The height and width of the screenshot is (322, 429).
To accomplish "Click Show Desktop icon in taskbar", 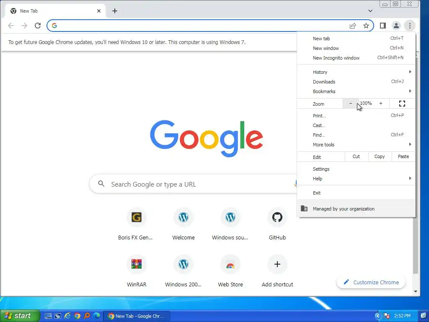I will 48,316.
